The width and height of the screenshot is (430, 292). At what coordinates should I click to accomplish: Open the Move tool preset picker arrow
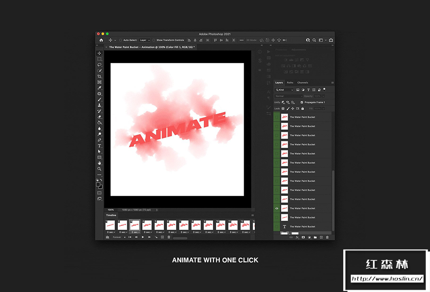tap(115, 40)
